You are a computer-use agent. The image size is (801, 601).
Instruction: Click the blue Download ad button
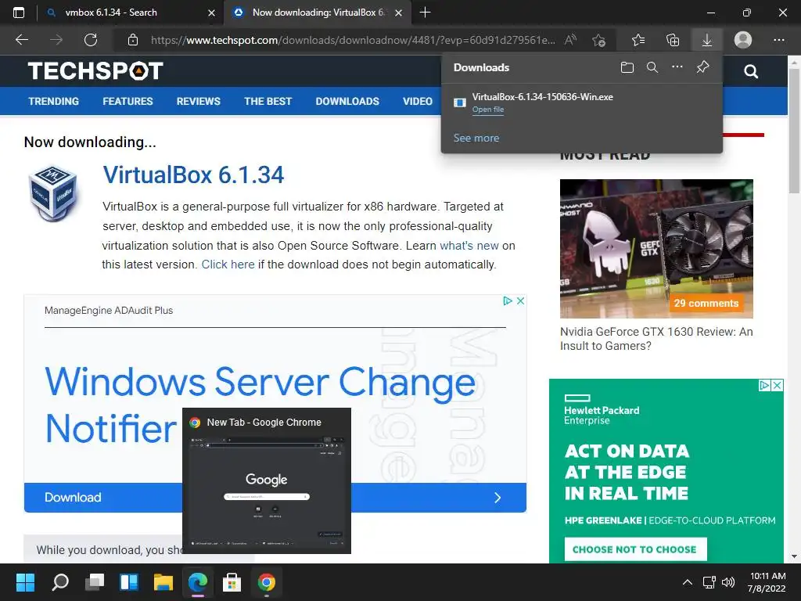click(275, 497)
